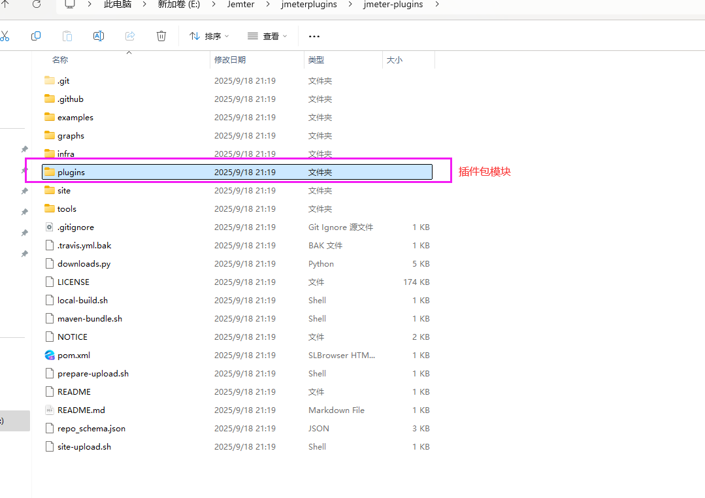Click the SLBrowser HTM... type cell
This screenshot has height=498, width=705.
pos(342,356)
